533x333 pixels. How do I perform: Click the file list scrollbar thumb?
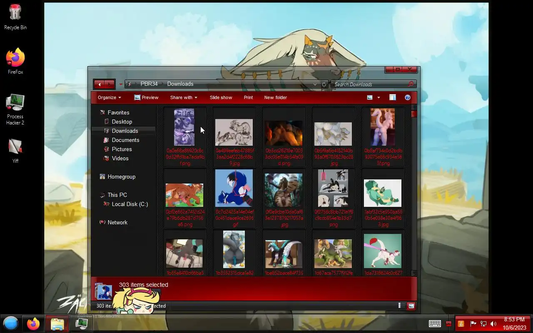(414, 114)
